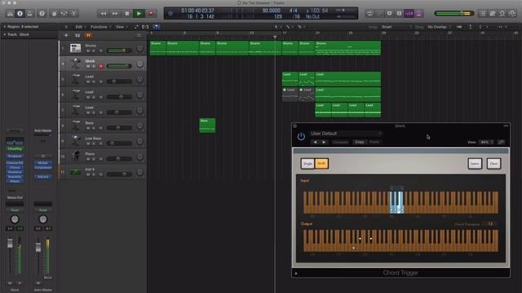Open the List Editors icon

pos(482,14)
